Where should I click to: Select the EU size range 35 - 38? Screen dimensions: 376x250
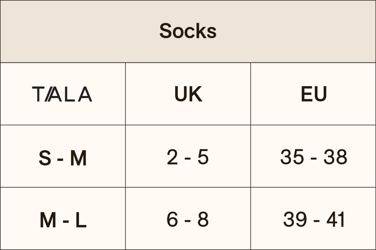tap(314, 157)
